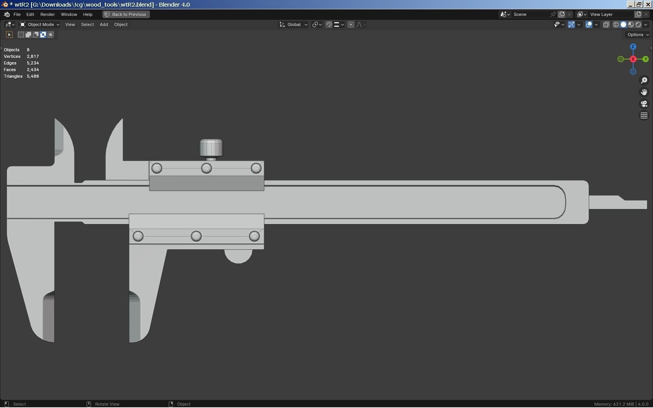Image resolution: width=653 pixels, height=408 pixels.
Task: Open the viewport Add menu
Action: tap(104, 24)
